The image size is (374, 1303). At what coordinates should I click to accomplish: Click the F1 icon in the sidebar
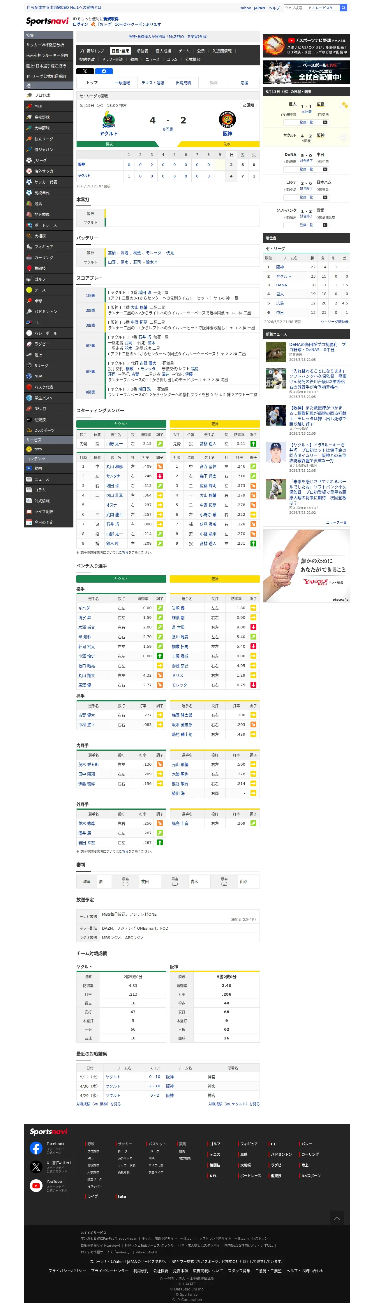29,322
